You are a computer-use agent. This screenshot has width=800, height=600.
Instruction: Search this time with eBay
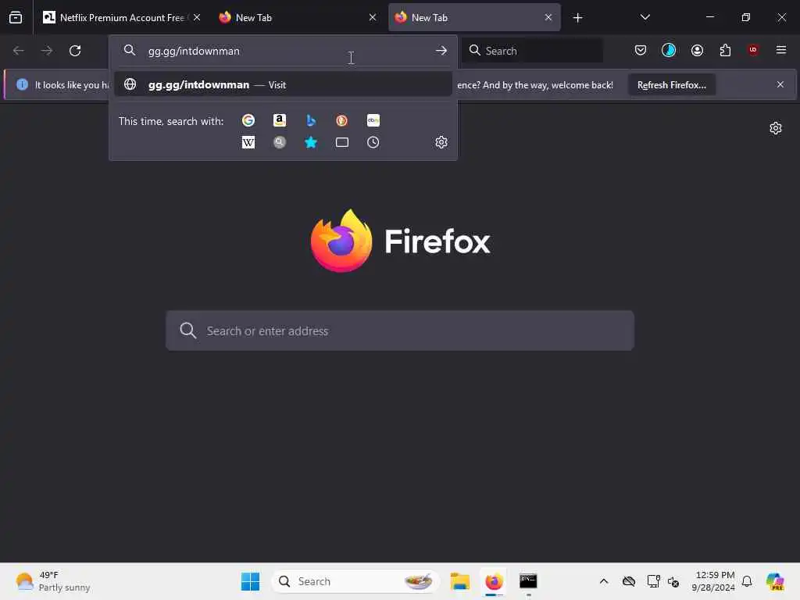click(x=373, y=120)
